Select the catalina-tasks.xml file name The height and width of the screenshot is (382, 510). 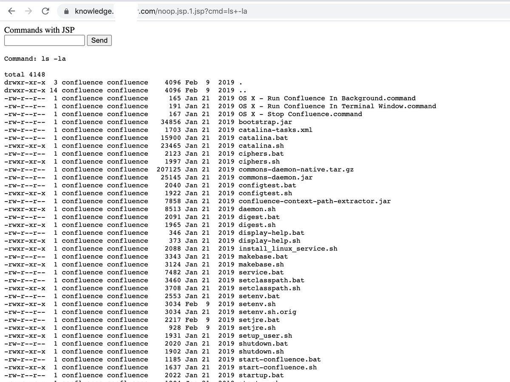pyautogui.click(x=276, y=130)
